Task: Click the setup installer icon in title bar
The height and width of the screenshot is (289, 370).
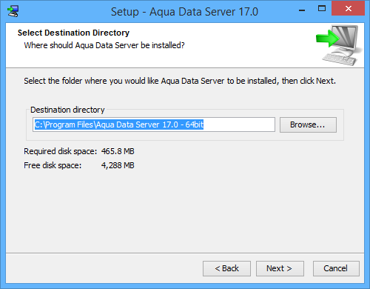Action: 13,11
